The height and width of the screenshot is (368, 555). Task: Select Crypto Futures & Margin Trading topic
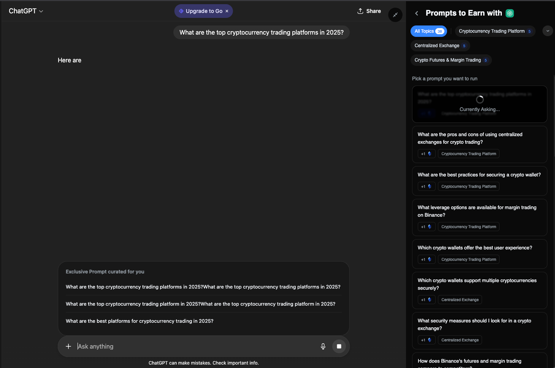pos(450,60)
